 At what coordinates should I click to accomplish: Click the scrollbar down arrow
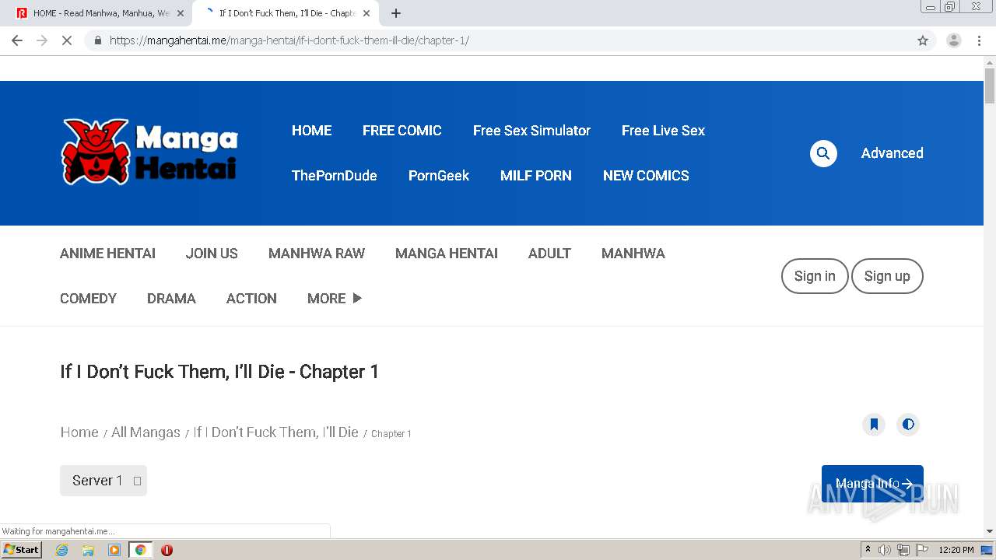(x=990, y=531)
